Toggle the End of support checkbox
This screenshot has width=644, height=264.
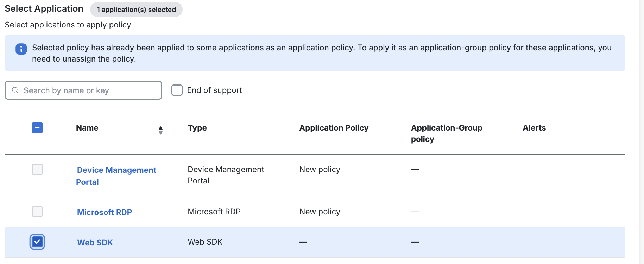click(177, 90)
